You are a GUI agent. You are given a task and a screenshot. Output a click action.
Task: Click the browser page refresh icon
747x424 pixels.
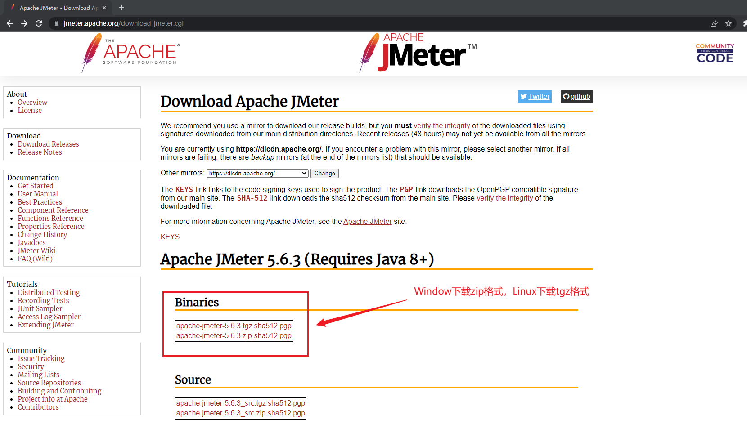tap(39, 23)
